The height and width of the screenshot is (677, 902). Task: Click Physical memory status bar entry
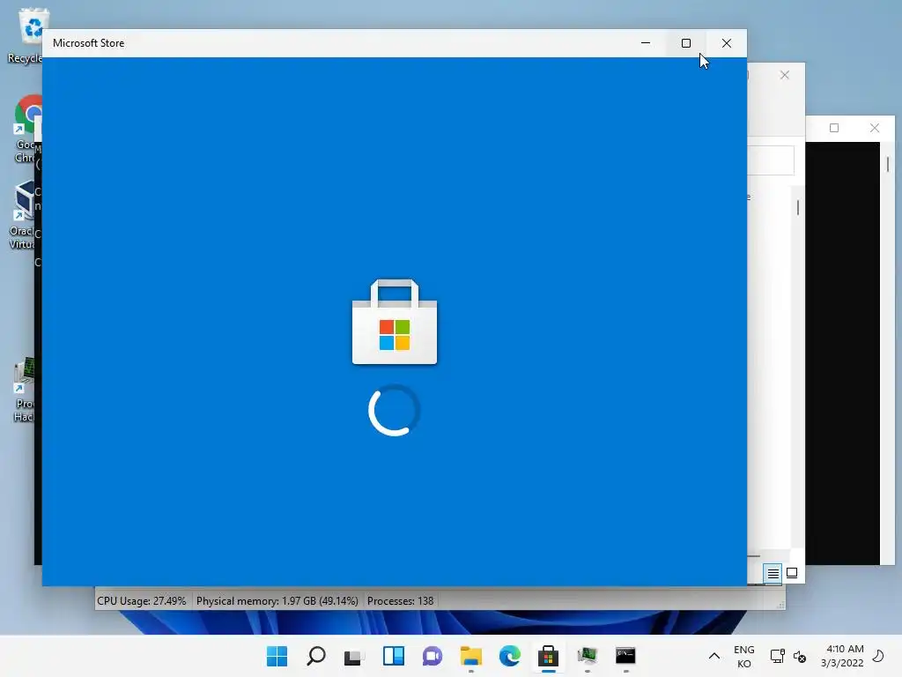click(x=277, y=601)
